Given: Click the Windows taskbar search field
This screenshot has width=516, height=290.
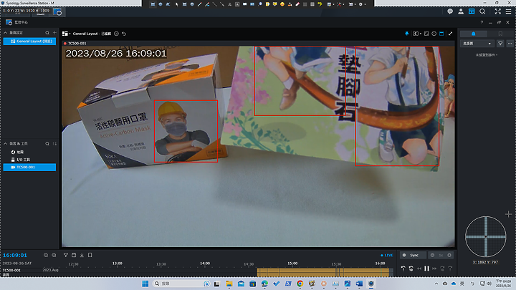Looking at the screenshot, I should tap(182, 284).
